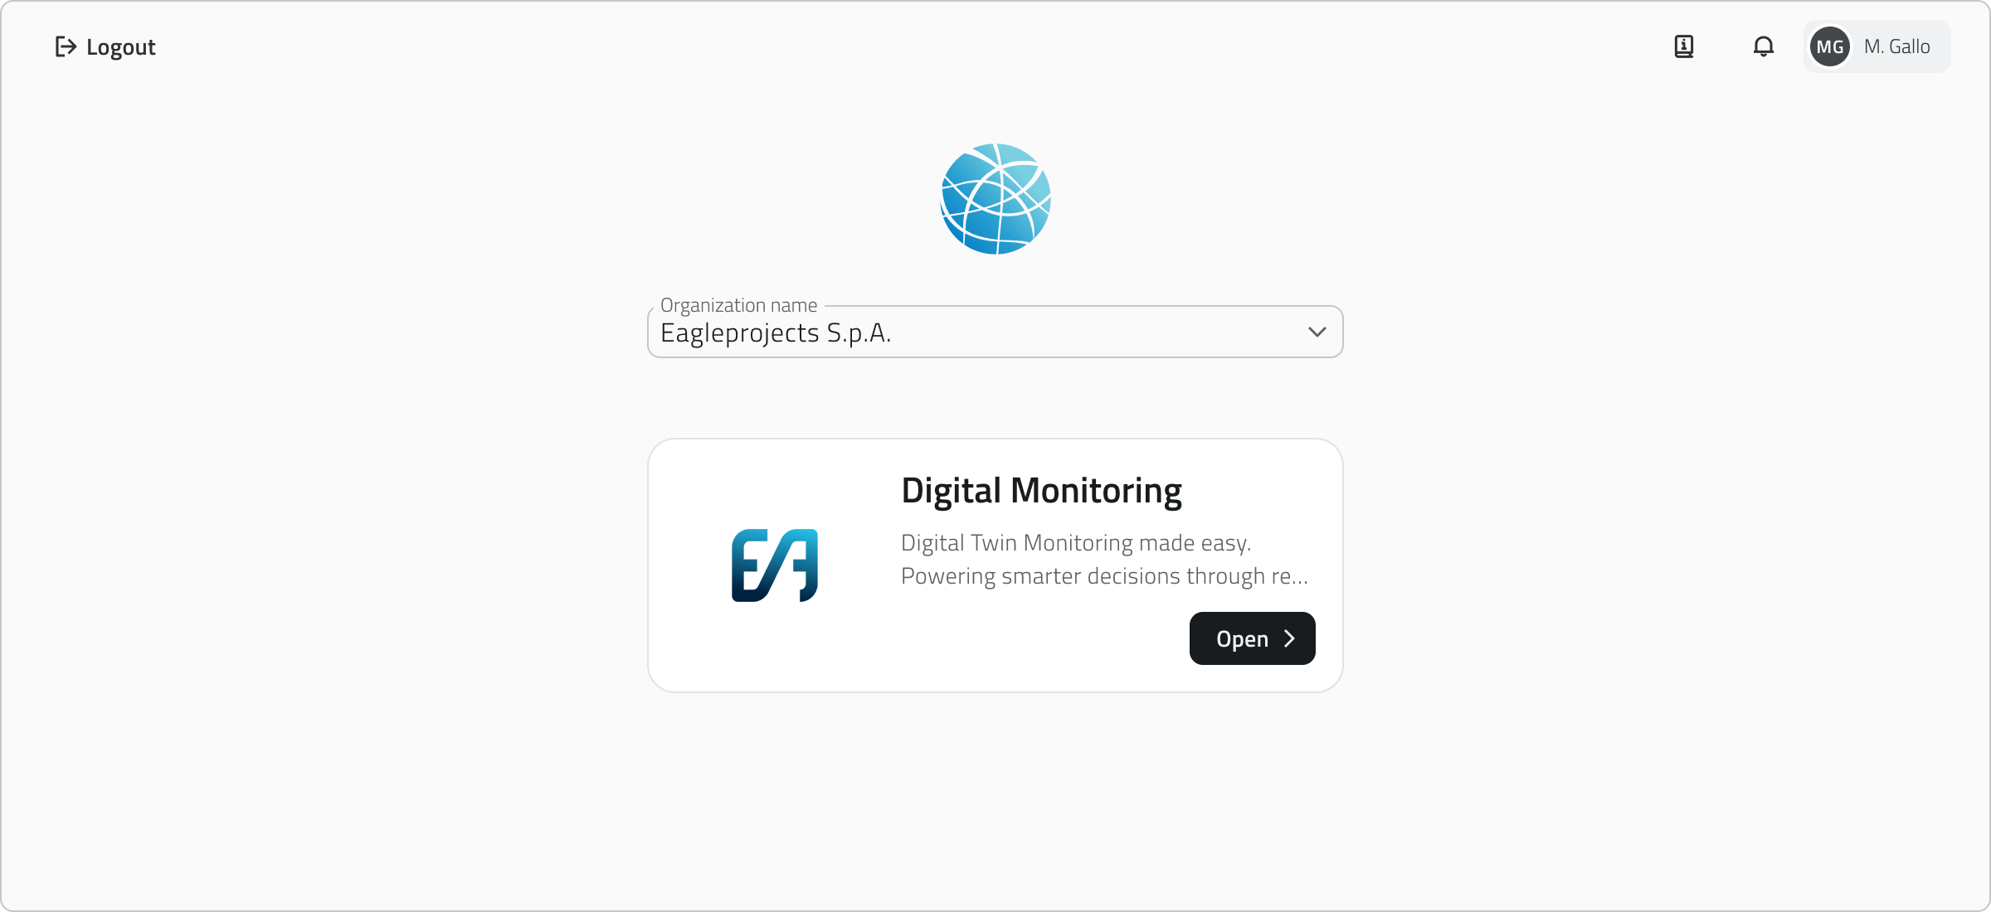Click the Open button

1252,638
